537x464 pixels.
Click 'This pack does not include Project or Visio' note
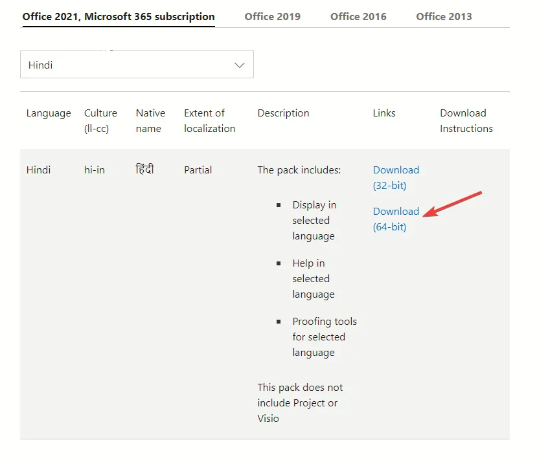coord(300,403)
